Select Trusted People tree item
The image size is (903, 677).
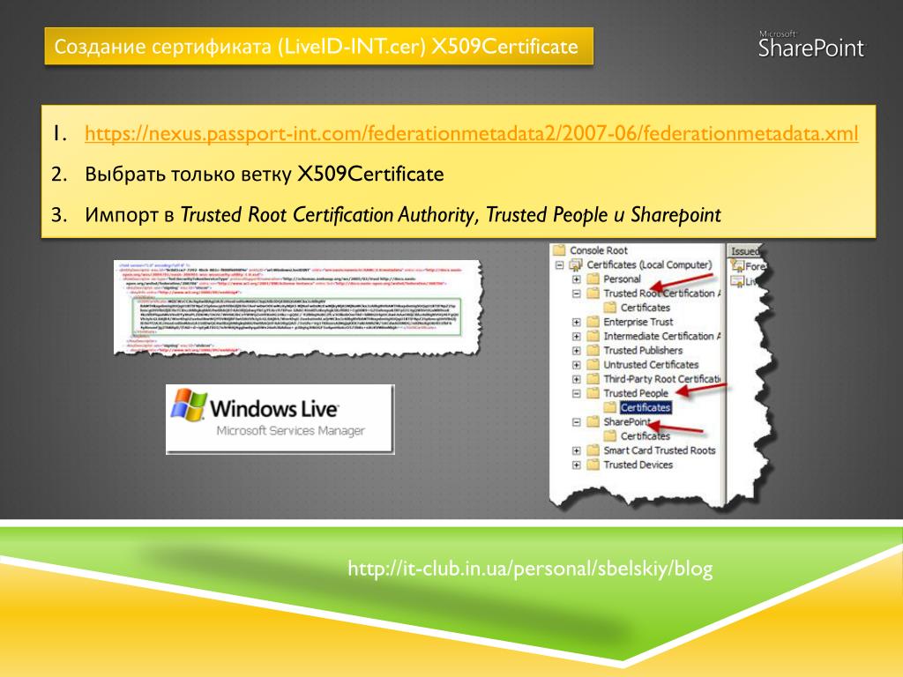636,394
